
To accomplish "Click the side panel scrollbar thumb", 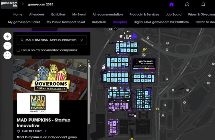I will (89, 93).
